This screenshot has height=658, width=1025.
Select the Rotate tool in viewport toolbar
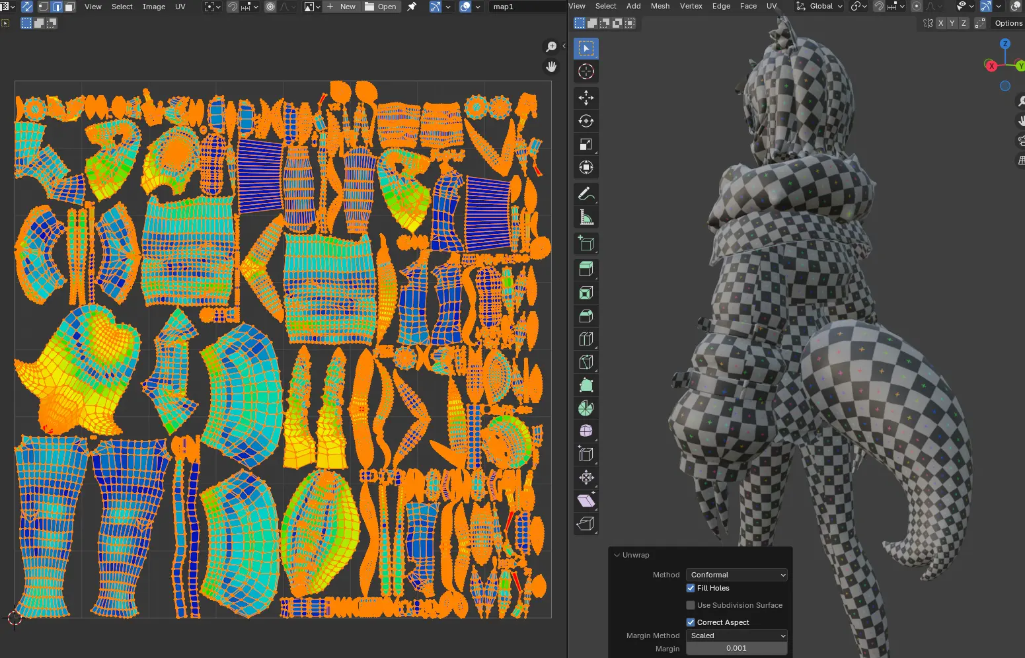click(x=586, y=122)
